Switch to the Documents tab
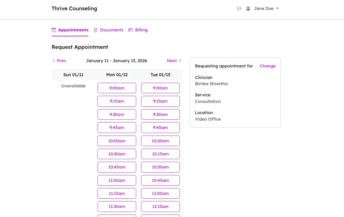 (112, 30)
